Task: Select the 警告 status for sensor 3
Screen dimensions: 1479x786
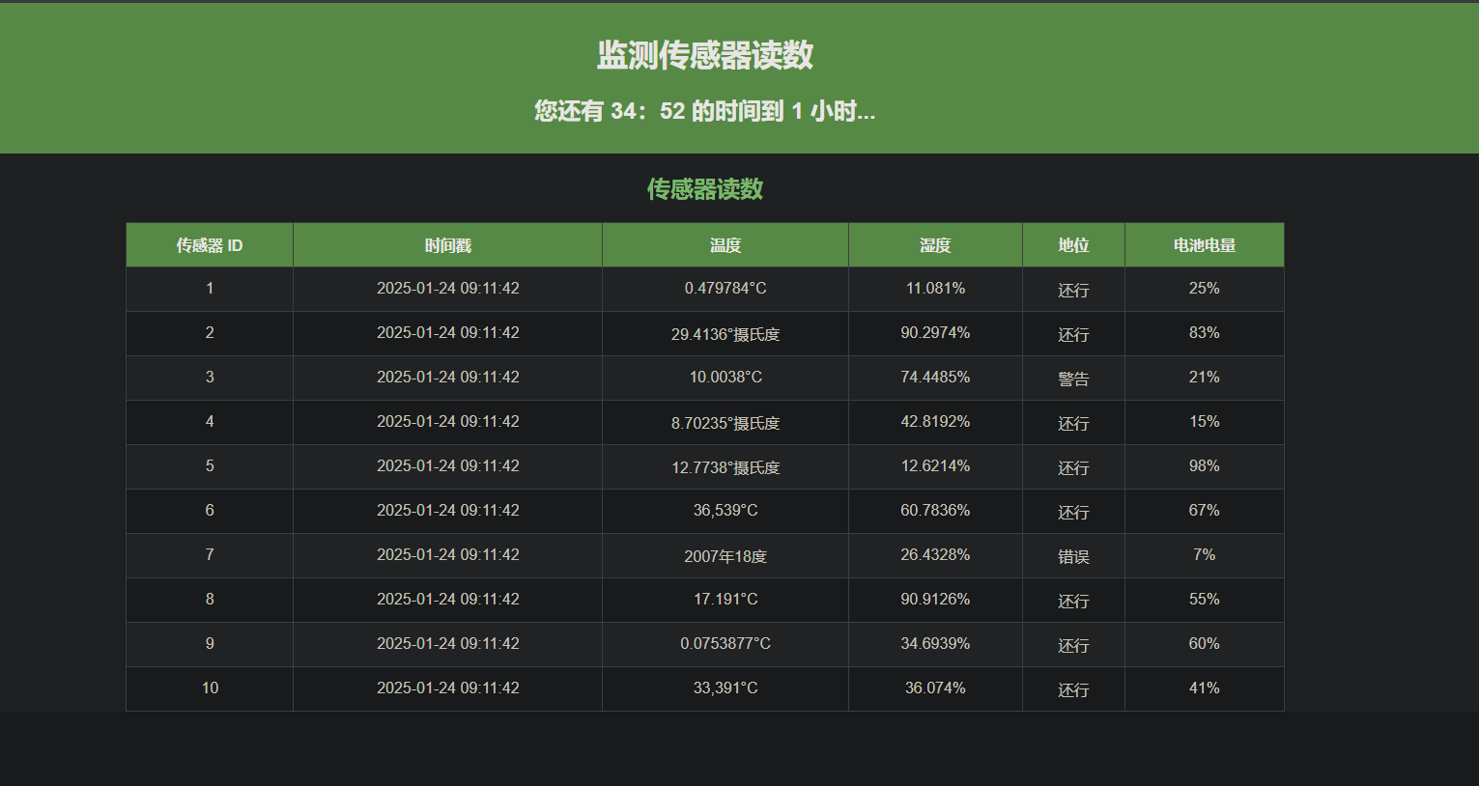Action: coord(1073,379)
